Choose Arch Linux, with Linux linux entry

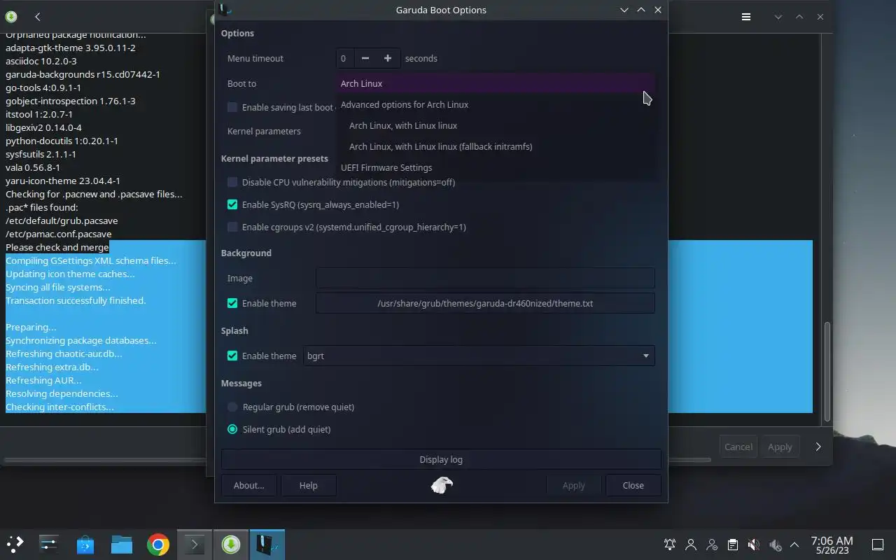click(x=496, y=125)
